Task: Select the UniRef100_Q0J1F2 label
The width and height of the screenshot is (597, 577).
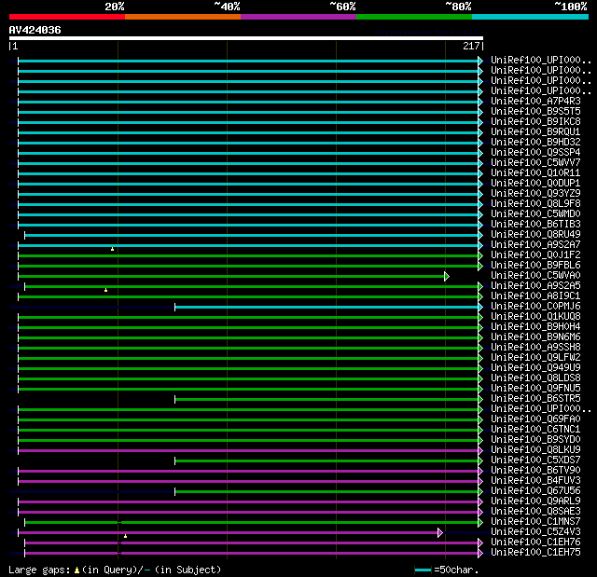Action: coord(535,255)
